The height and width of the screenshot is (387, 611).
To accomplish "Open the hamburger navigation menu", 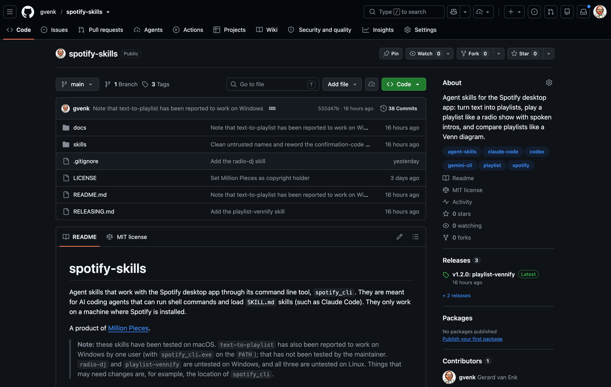I will pyautogui.click(x=10, y=12).
